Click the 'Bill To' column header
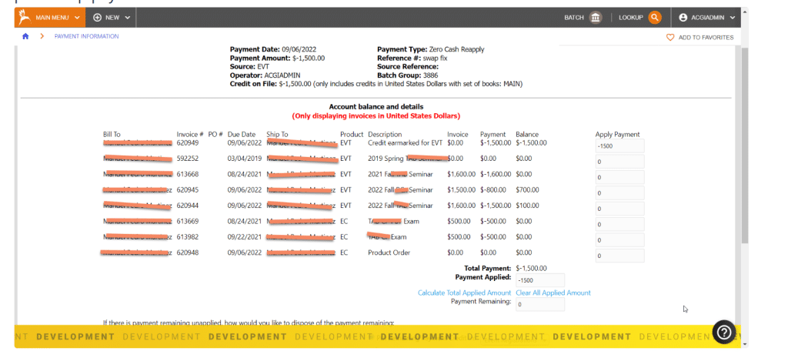The width and height of the screenshot is (788, 358). click(x=112, y=134)
